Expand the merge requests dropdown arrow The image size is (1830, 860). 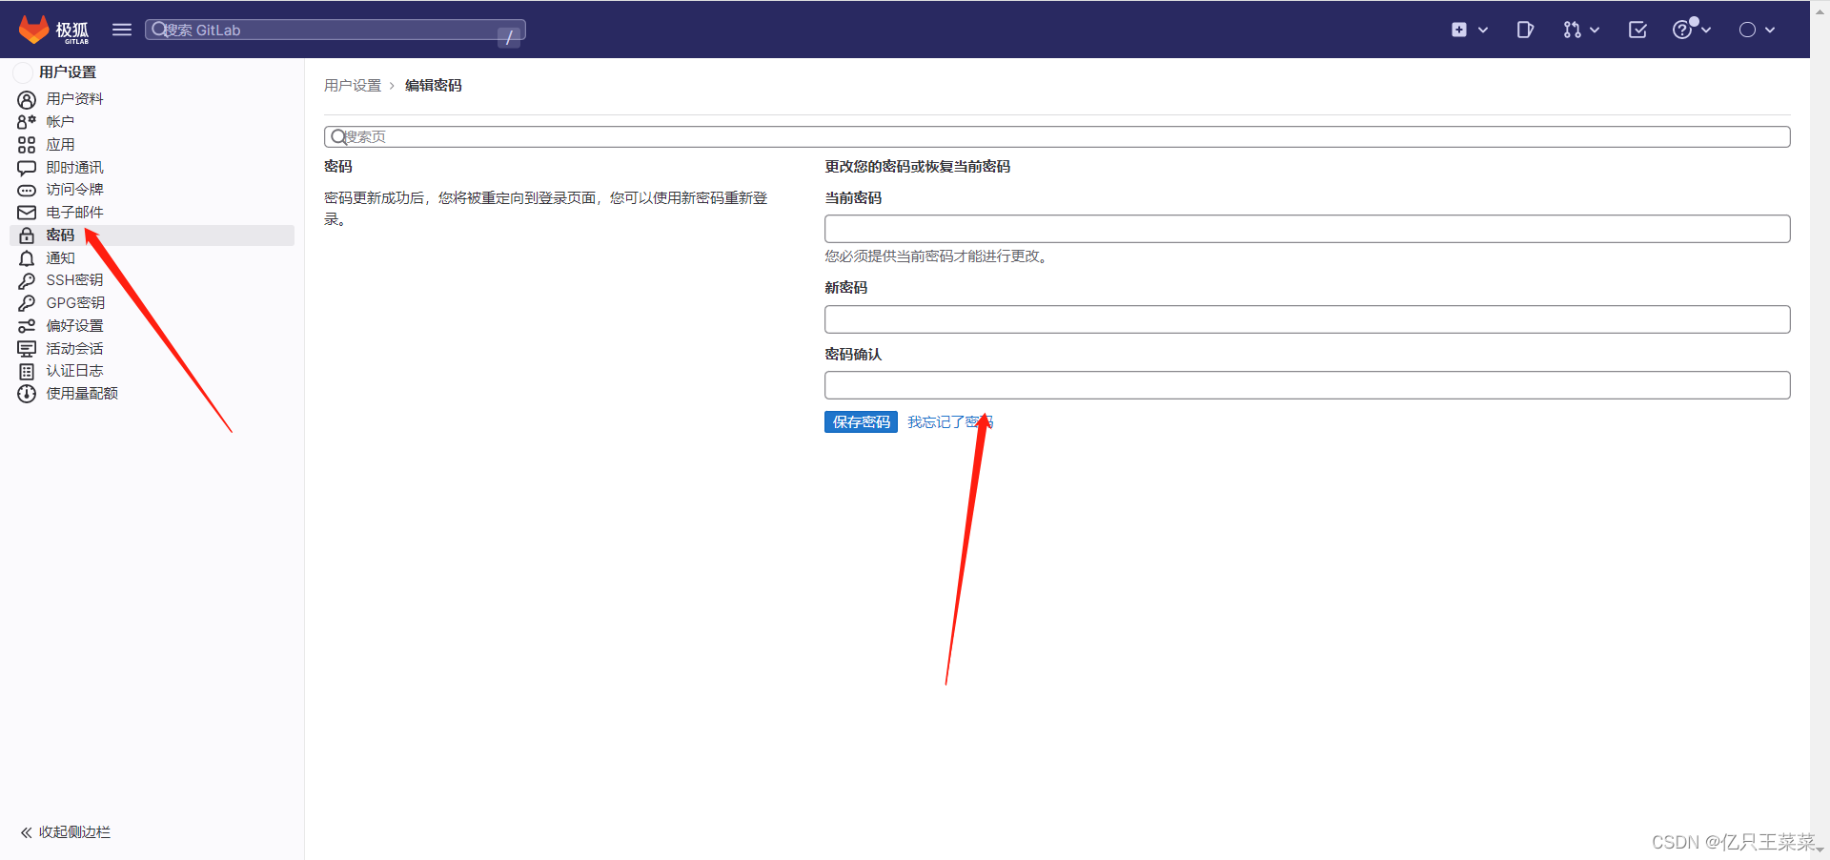coord(1595,31)
